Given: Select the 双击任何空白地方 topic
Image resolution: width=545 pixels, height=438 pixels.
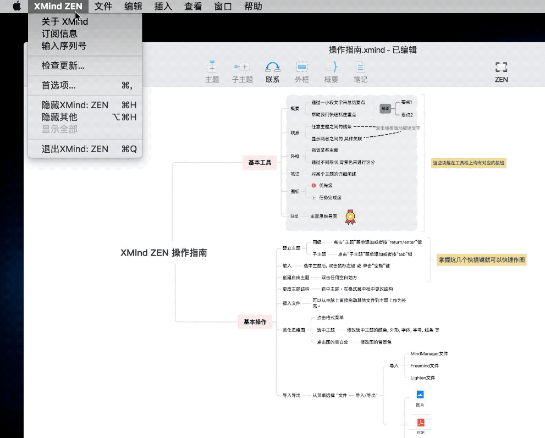Looking at the screenshot, I should coord(339,278).
